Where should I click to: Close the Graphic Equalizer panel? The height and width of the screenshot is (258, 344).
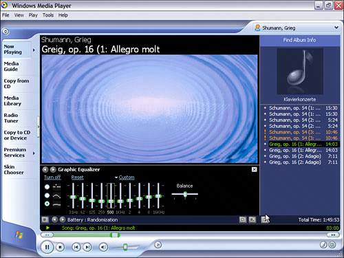(x=254, y=169)
